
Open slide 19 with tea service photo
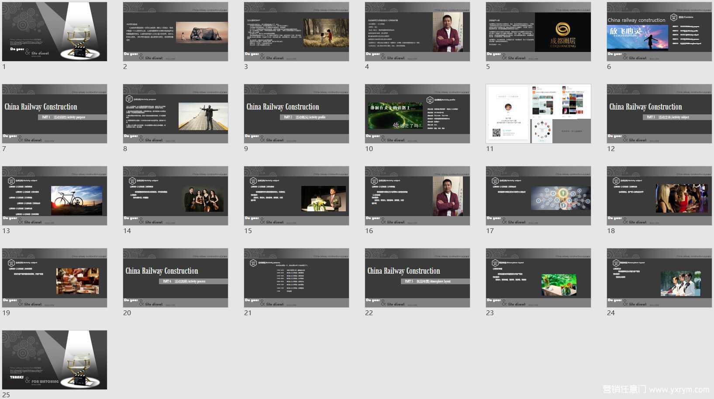(x=55, y=278)
